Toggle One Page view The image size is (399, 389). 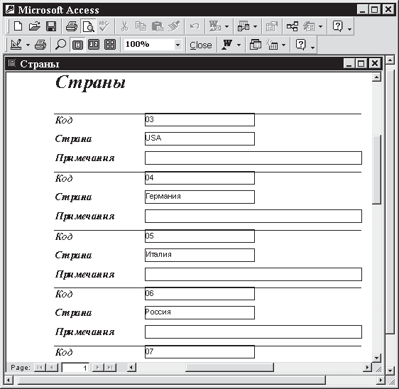coord(77,45)
